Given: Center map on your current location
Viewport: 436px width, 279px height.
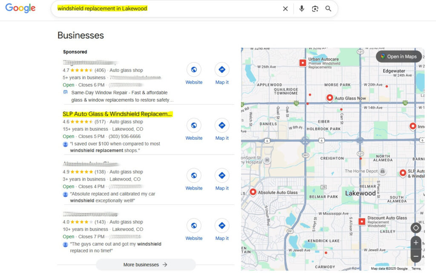Looking at the screenshot, I should click(416, 228).
